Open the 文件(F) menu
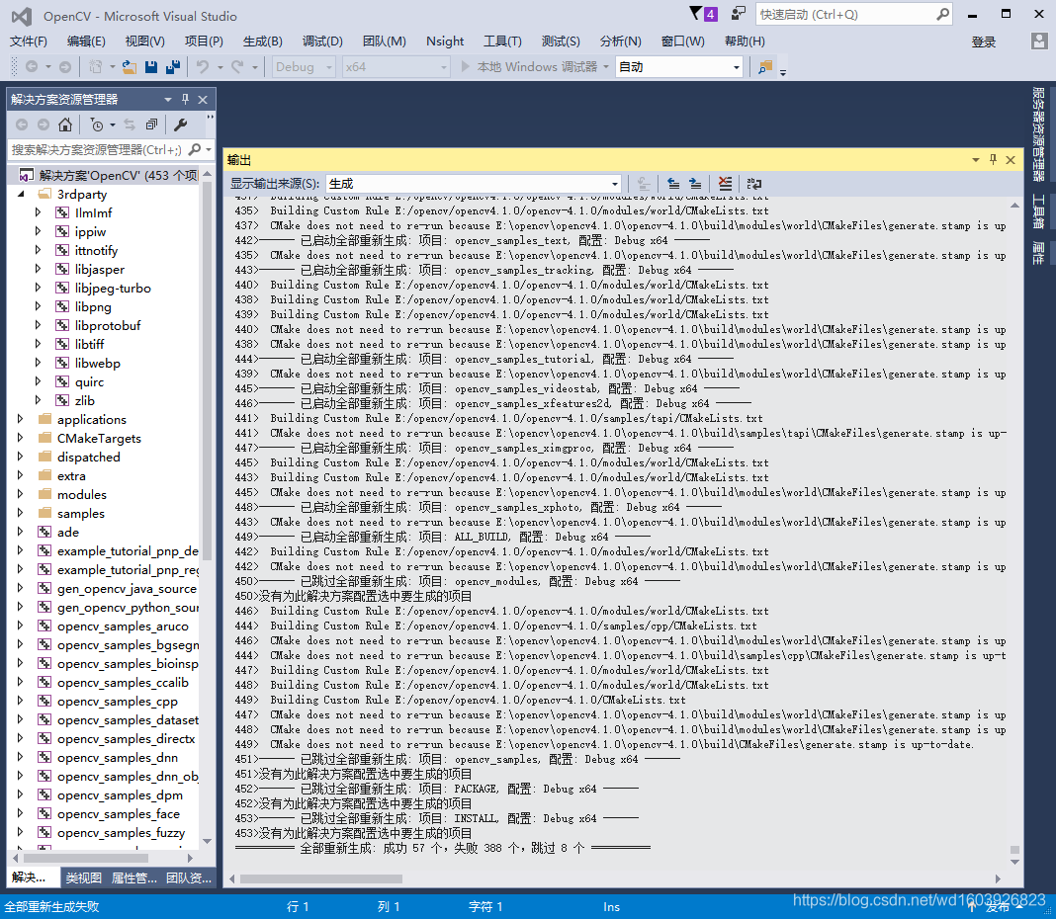1056x919 pixels. [x=29, y=42]
